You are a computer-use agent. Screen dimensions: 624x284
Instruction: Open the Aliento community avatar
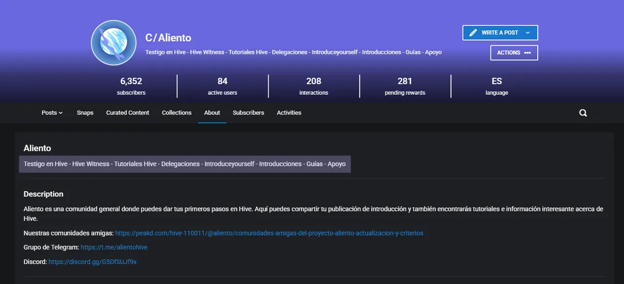pyautogui.click(x=114, y=43)
